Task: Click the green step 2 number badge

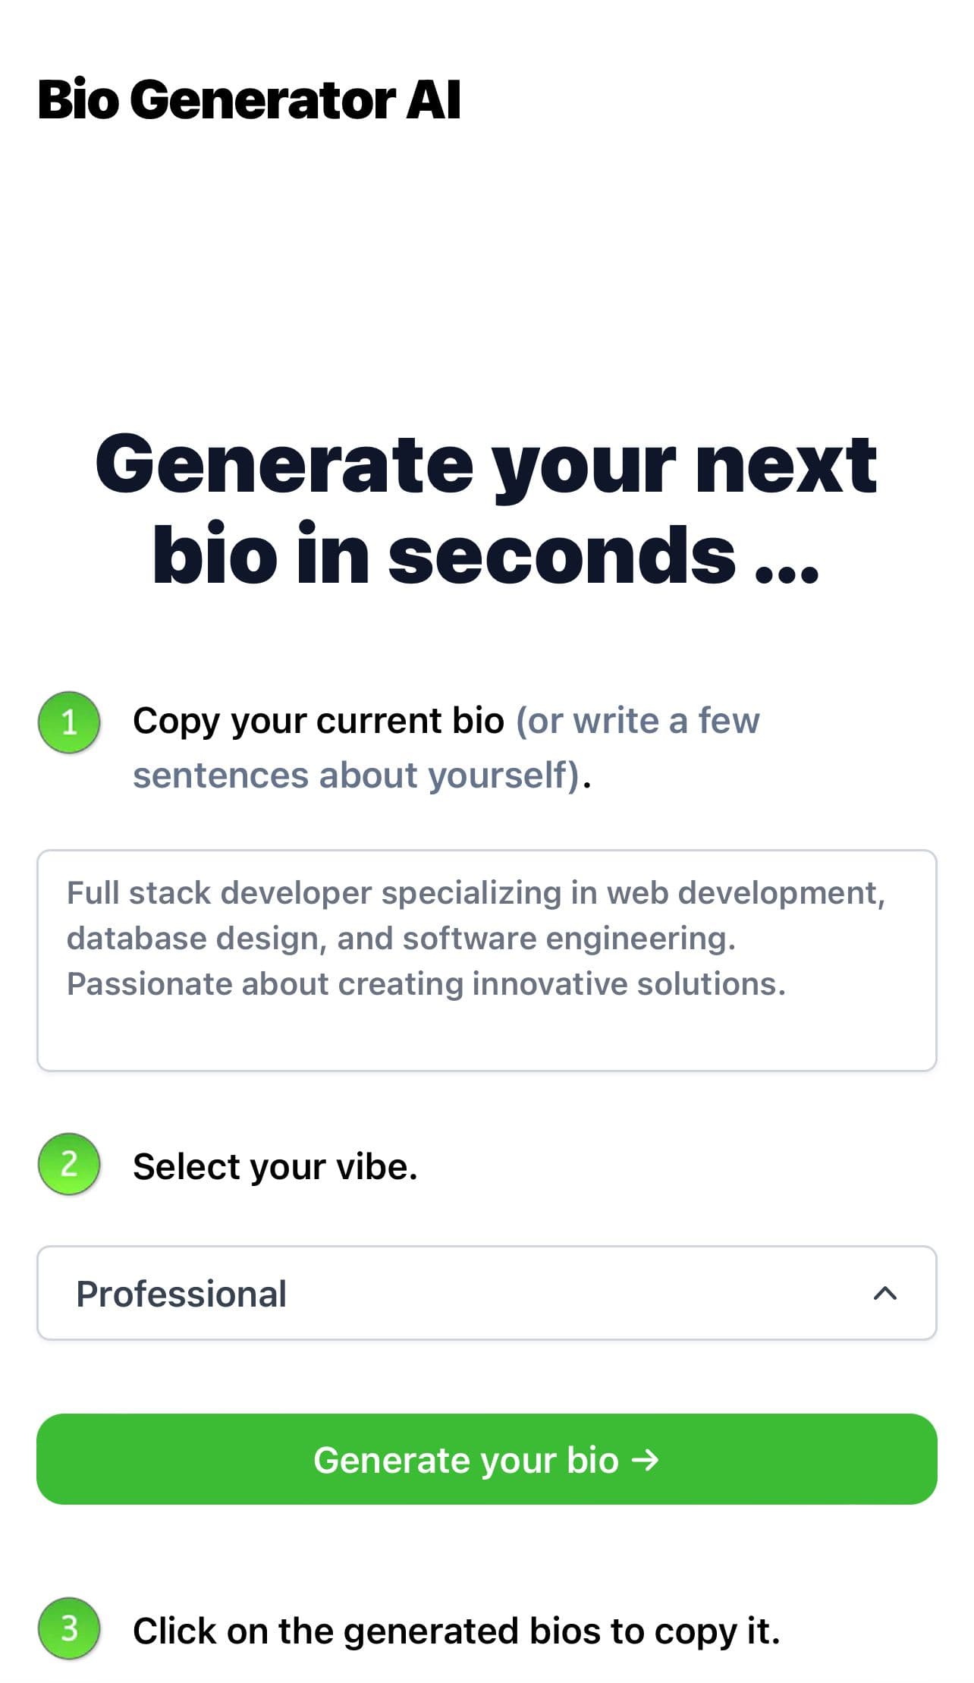Action: click(69, 1163)
